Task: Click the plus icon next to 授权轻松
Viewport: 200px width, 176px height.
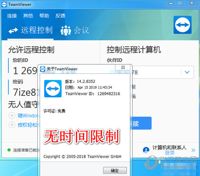Action: coord(12,125)
